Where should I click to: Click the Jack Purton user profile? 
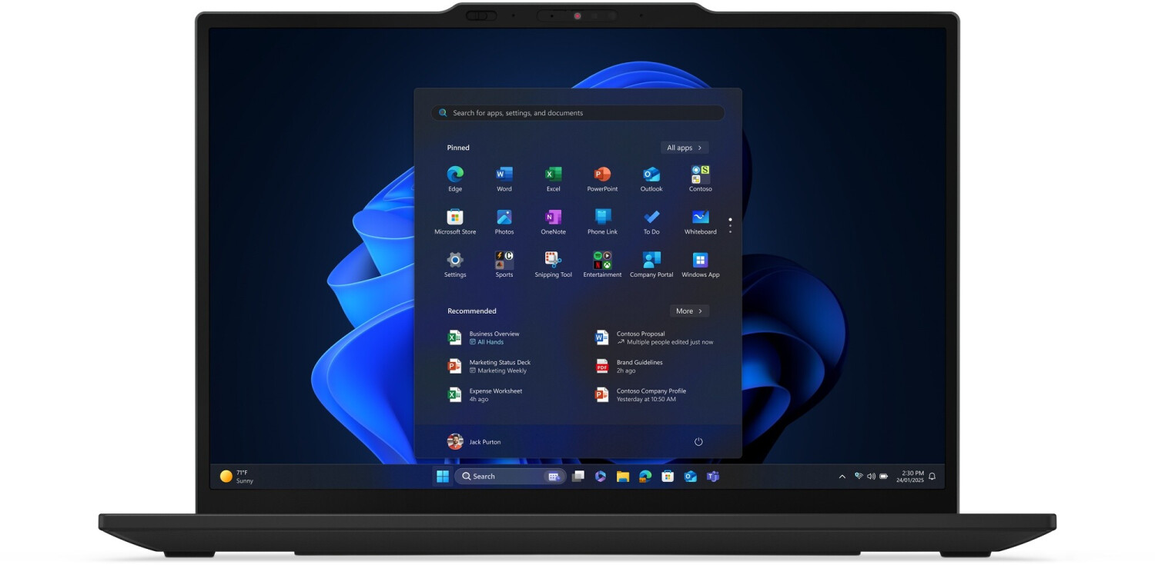pos(474,442)
